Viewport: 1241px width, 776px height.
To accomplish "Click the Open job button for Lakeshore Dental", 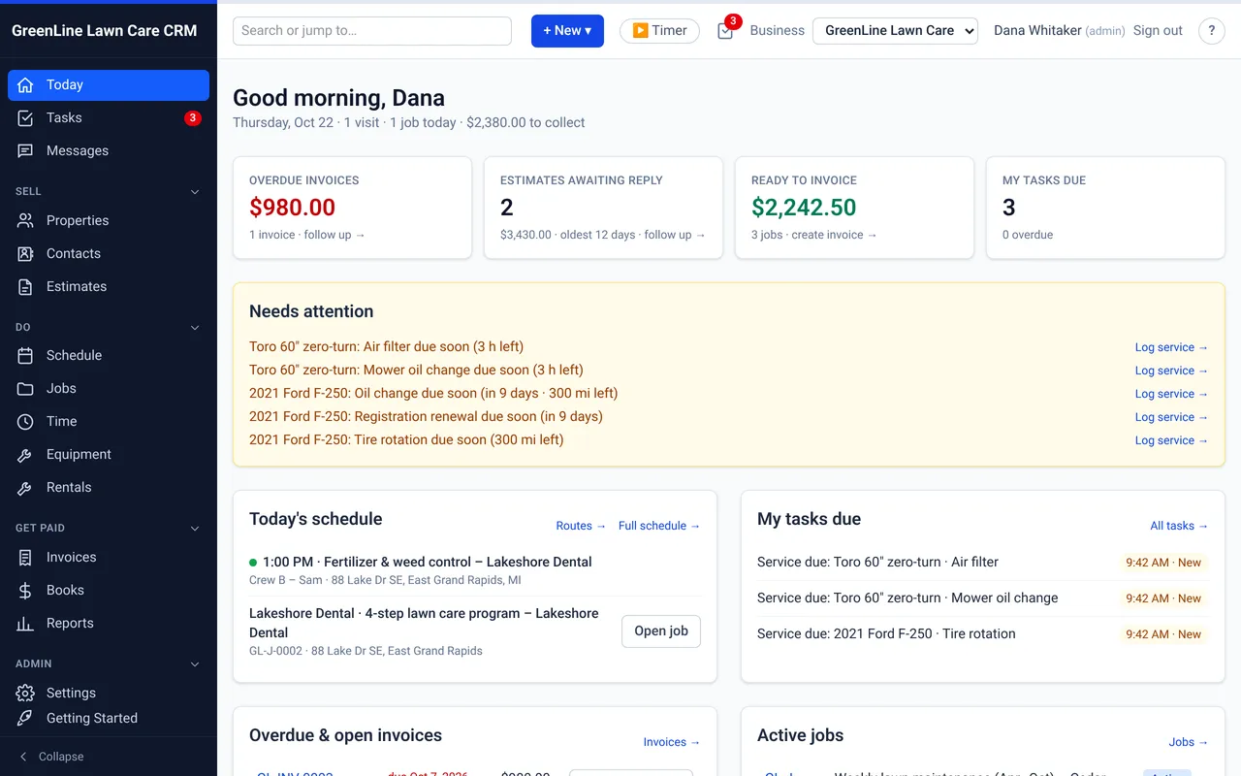I will point(661,631).
